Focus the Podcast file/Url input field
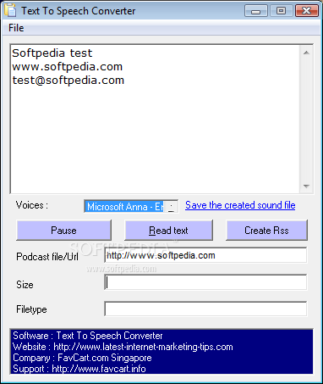 (x=205, y=255)
